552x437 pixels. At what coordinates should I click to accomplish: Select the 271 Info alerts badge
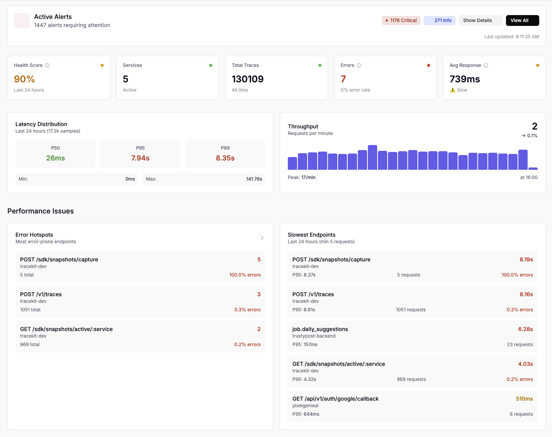439,20
